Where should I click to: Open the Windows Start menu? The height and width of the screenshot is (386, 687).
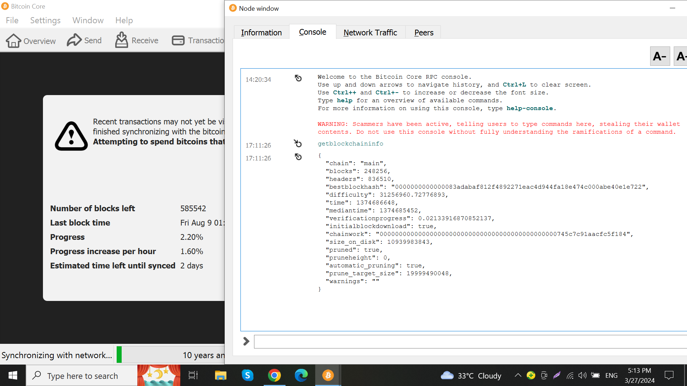coord(13,375)
